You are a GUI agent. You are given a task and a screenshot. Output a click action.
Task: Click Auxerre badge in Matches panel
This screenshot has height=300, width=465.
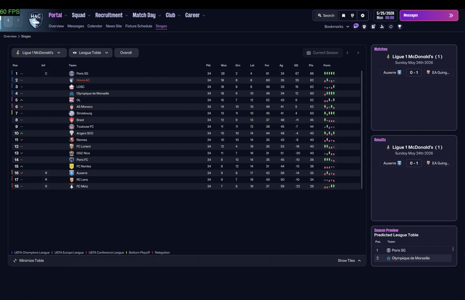[400, 73]
